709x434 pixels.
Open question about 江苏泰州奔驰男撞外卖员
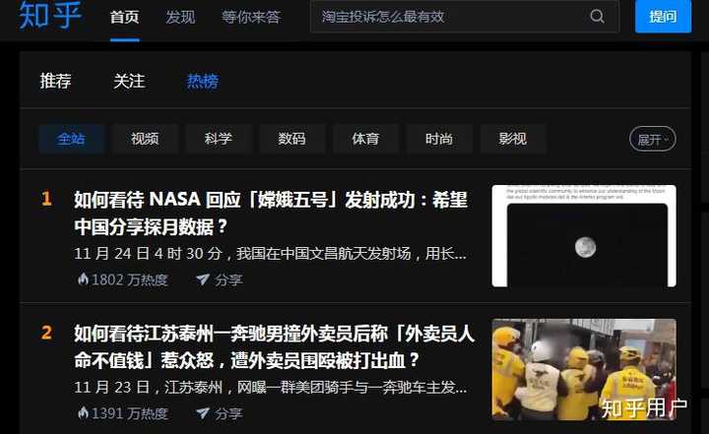(x=275, y=346)
